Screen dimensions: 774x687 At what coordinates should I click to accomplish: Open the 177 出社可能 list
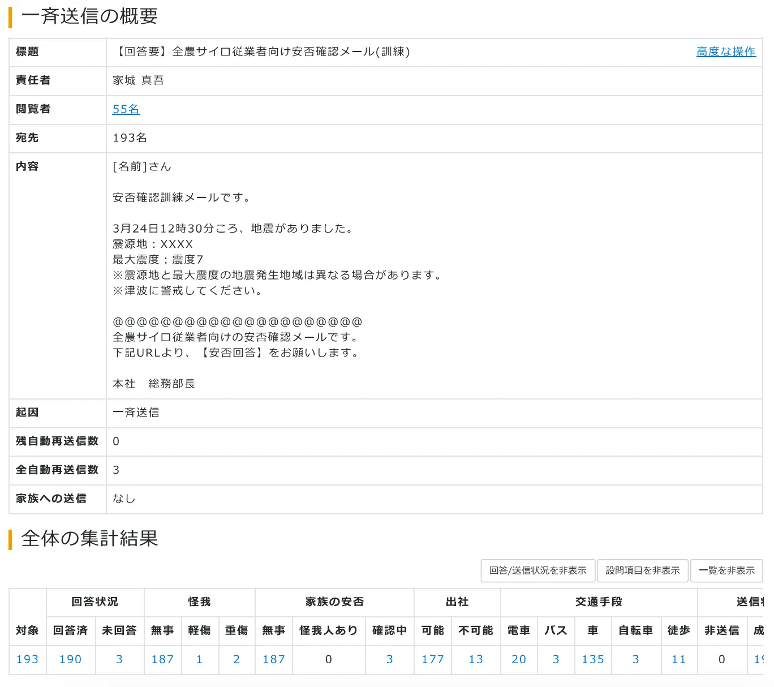[432, 659]
